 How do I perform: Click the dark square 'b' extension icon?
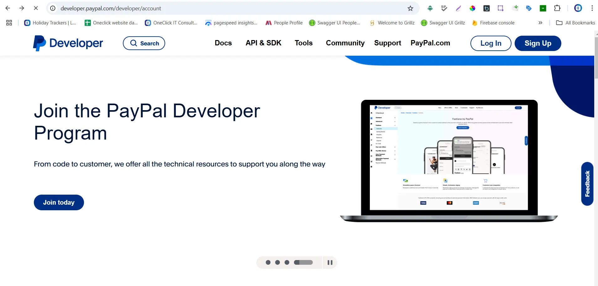[486, 8]
